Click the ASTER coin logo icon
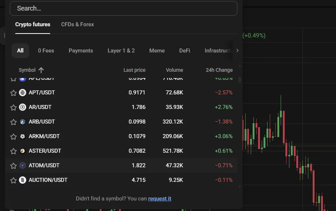Viewport: 336px width, 211px height. [23, 151]
